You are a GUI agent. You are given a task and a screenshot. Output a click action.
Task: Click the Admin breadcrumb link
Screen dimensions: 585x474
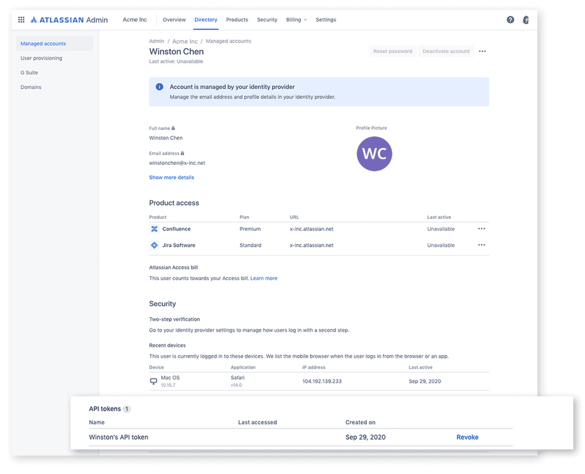click(156, 41)
